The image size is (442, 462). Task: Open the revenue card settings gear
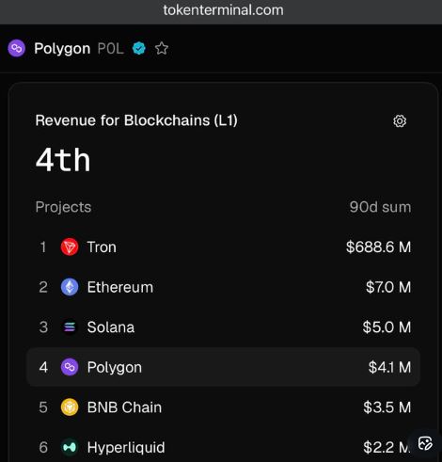point(400,120)
